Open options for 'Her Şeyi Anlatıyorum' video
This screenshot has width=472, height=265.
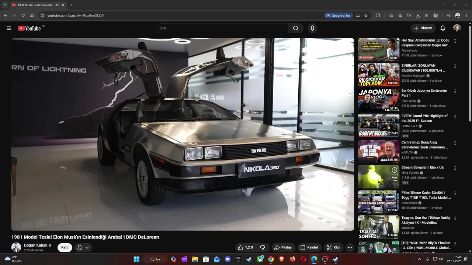click(x=455, y=41)
